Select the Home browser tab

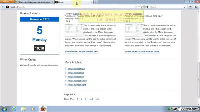coord(74,2)
